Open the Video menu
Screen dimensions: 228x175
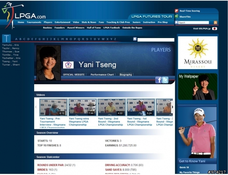76,22
